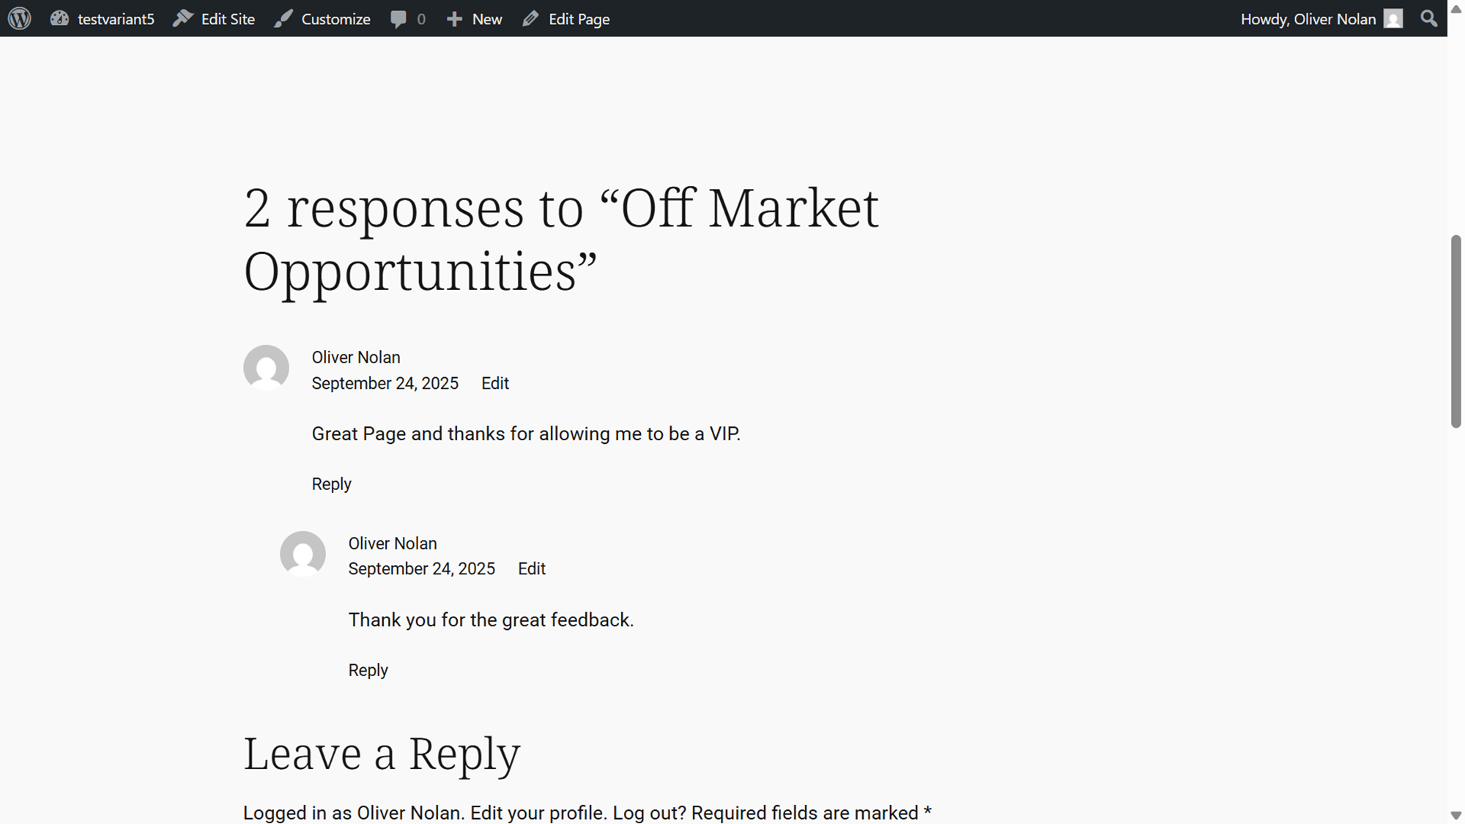1465x824 pixels.
Task: Click the WordPress logo icon
Action: click(20, 18)
